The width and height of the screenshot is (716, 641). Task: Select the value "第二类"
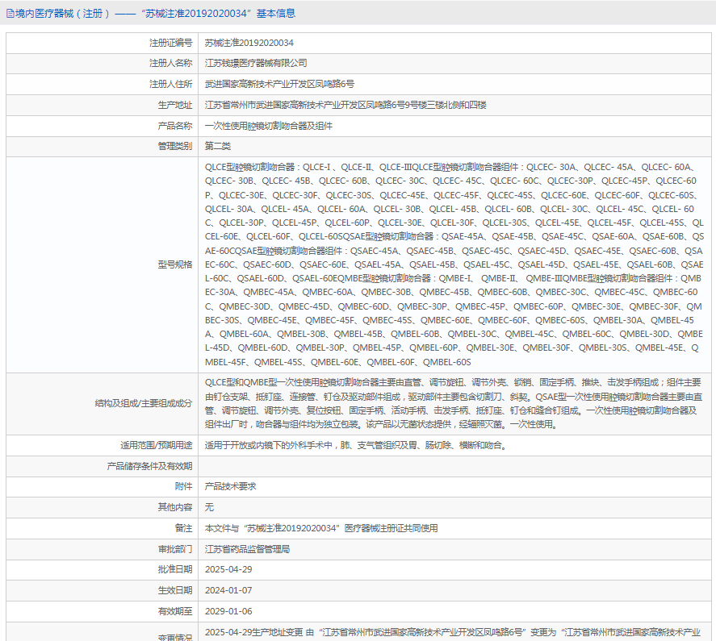point(218,147)
